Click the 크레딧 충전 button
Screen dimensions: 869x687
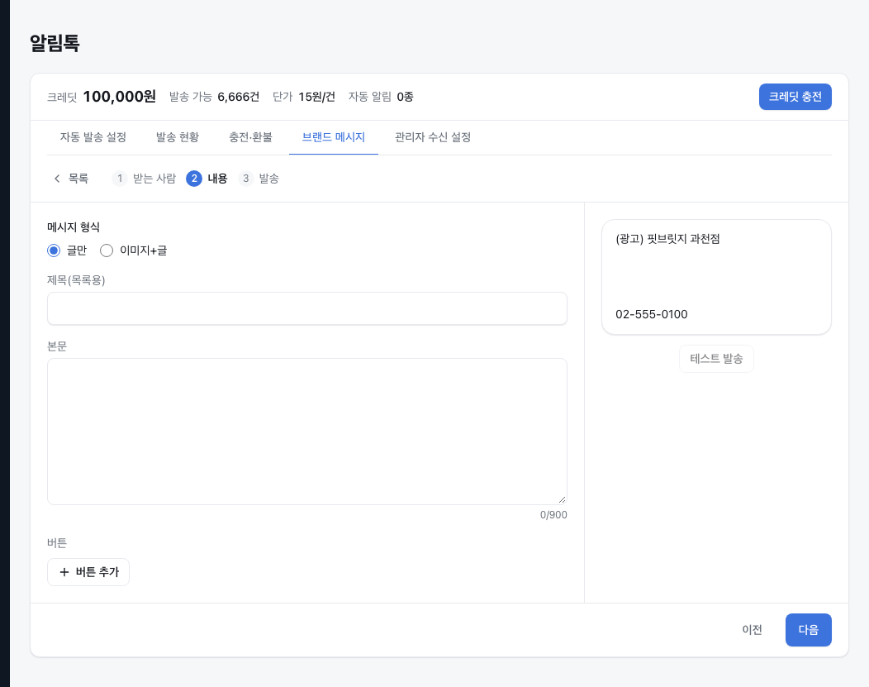[x=795, y=97]
